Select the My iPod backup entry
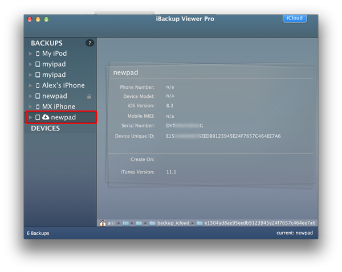The width and height of the screenshot is (342, 272). coord(60,53)
